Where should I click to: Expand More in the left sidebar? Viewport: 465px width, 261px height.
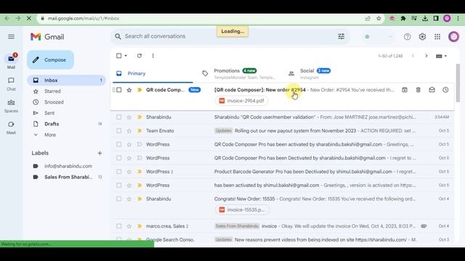click(x=50, y=135)
